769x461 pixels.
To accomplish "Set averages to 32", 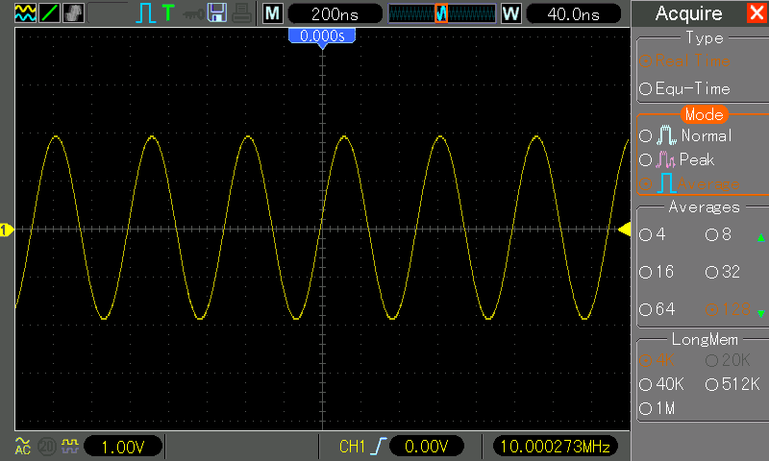I will click(x=723, y=272).
